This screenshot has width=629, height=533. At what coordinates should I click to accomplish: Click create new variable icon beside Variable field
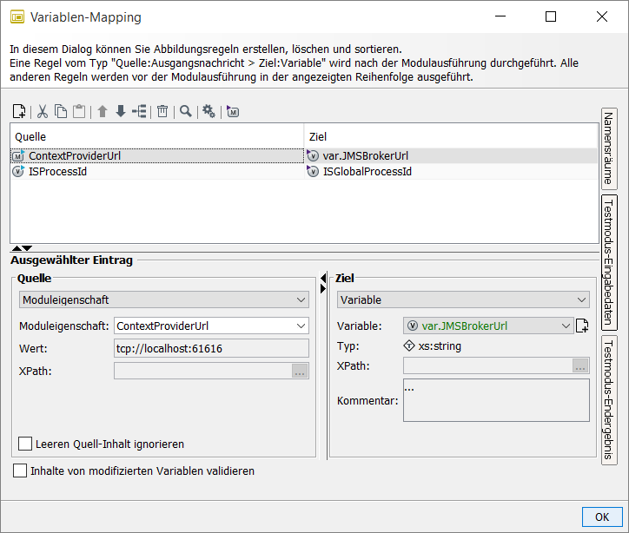582,326
